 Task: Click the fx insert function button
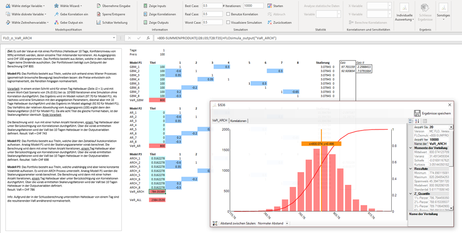pos(148,38)
